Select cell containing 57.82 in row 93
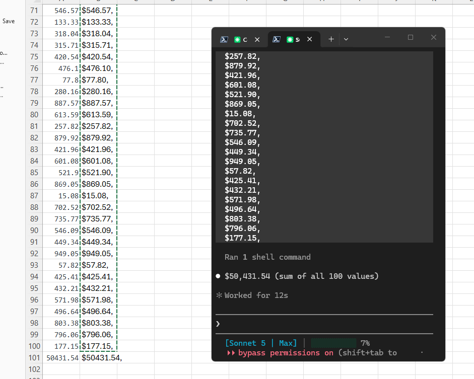474x379 pixels. 61,265
